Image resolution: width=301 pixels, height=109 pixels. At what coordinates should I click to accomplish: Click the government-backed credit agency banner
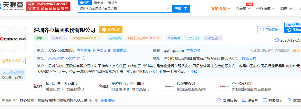(x=48, y=6)
